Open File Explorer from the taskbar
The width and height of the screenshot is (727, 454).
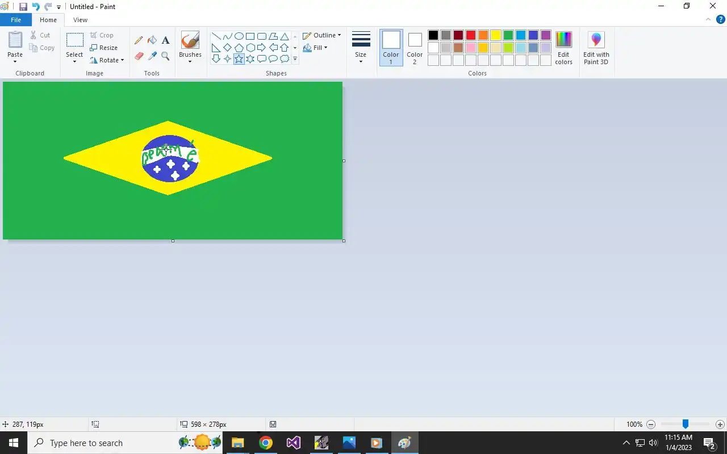point(238,443)
